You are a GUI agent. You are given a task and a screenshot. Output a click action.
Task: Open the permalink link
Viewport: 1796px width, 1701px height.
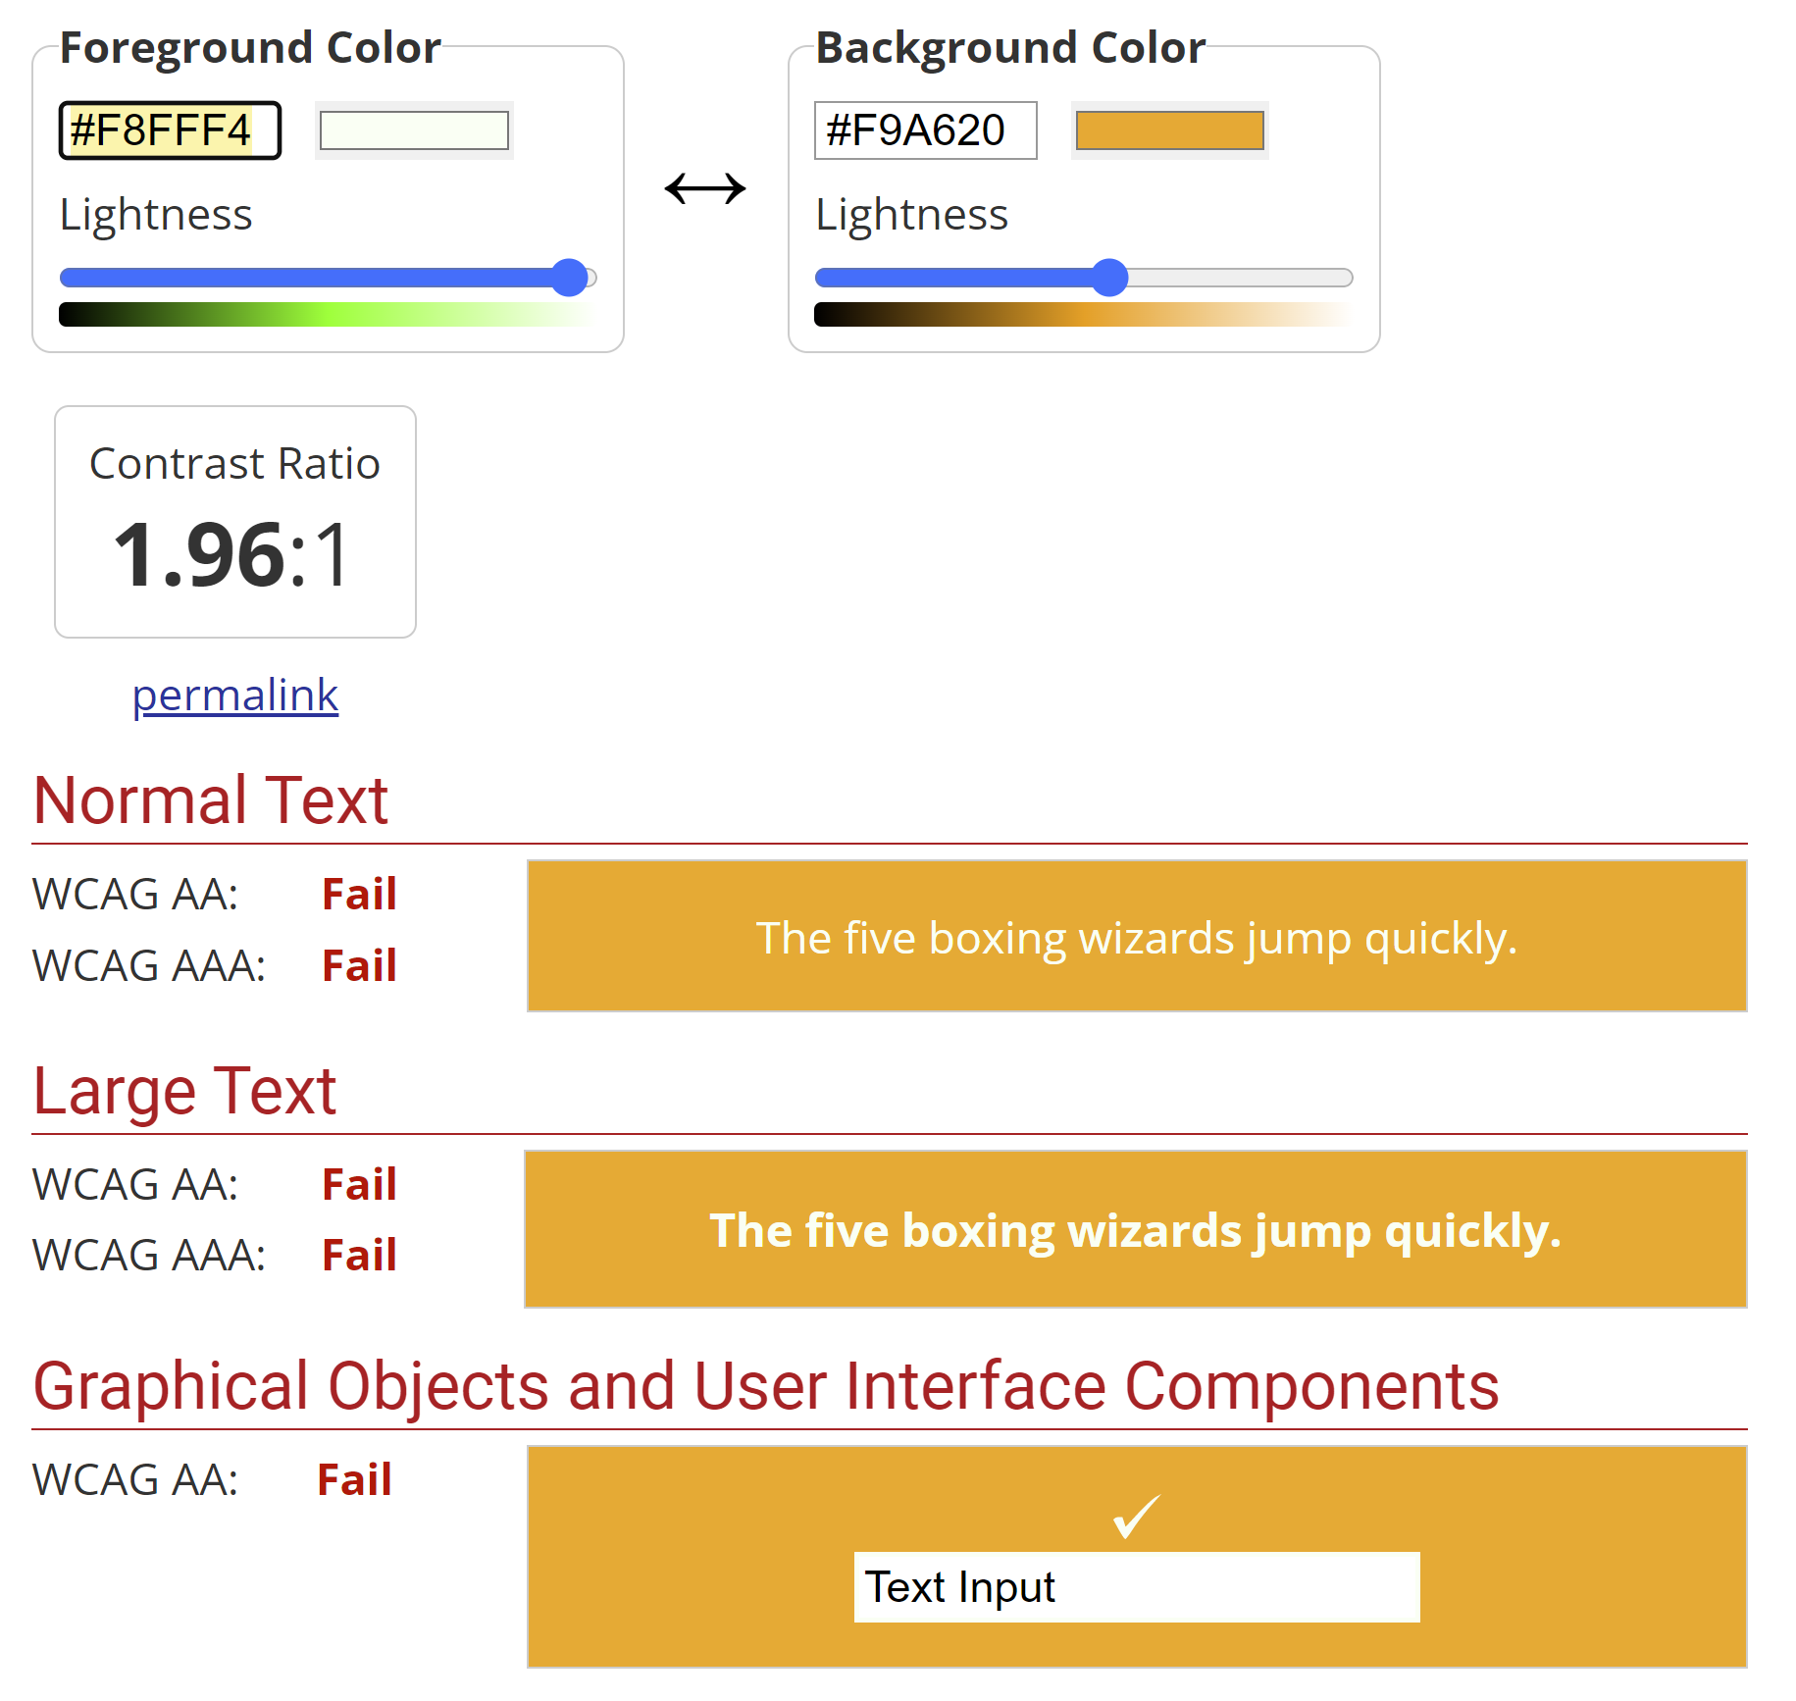coord(235,696)
